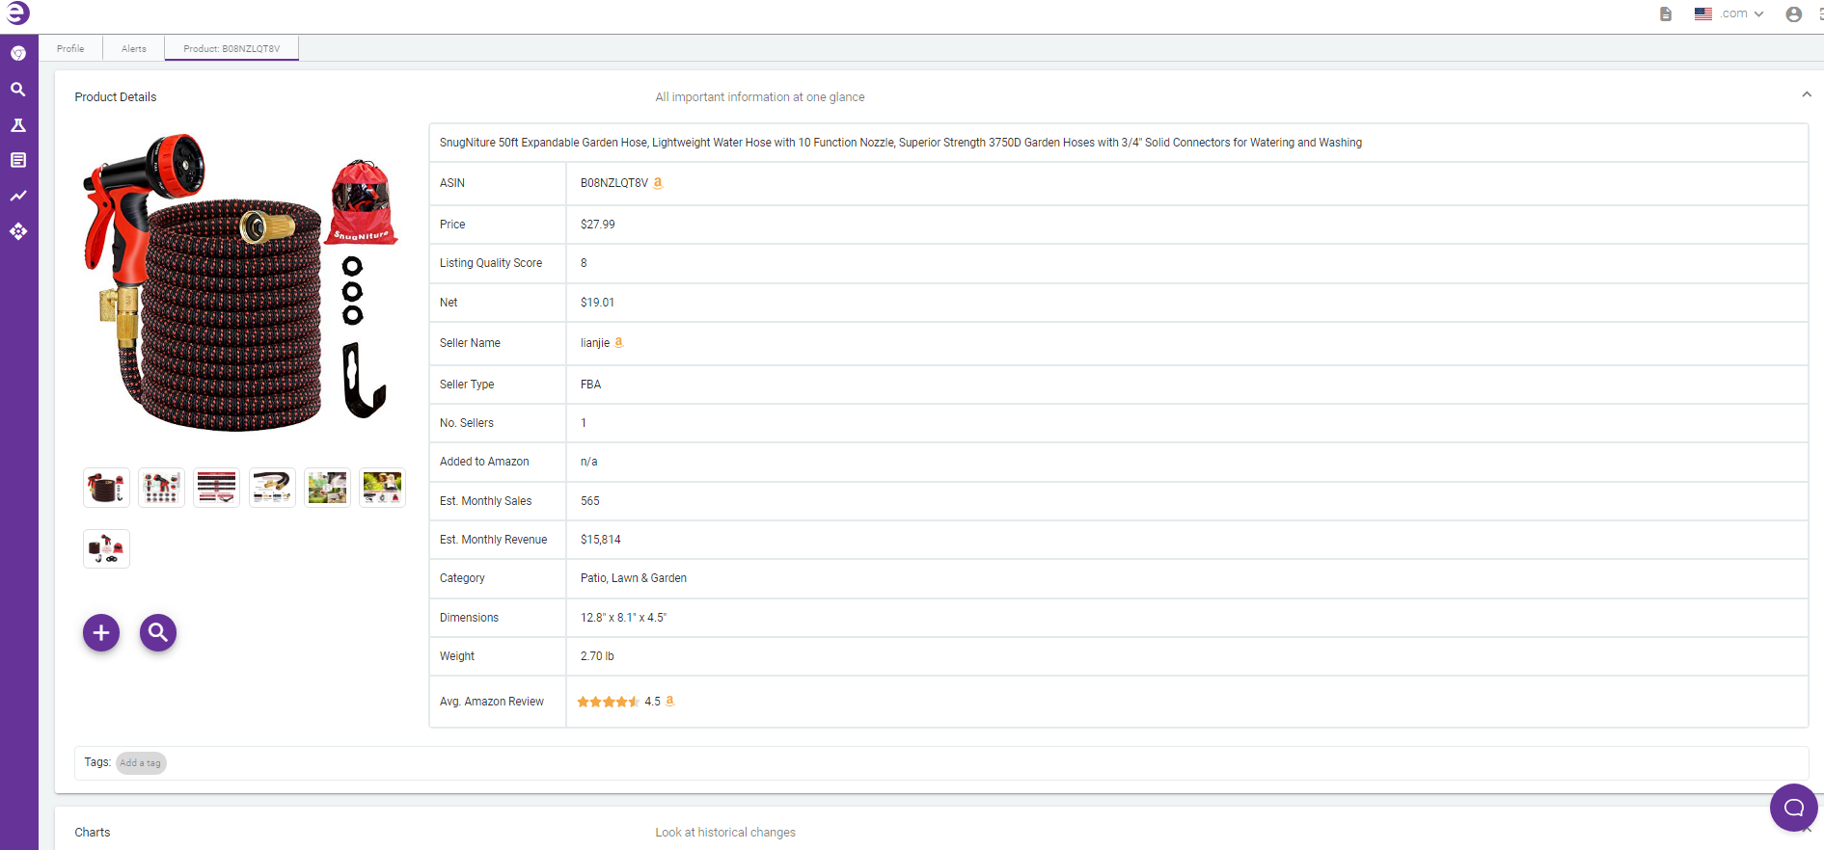Viewport: 1824px width, 850px height.
Task: Click the large main product image
Action: coord(241,282)
